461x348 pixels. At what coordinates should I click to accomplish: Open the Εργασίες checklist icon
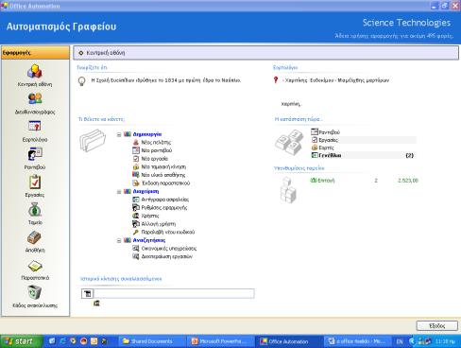(x=35, y=182)
